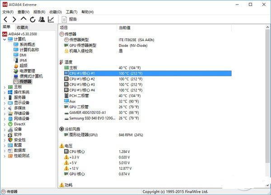Open the 帮助(H) menu
271x195 pixels.
pyautogui.click(x=88, y=12)
